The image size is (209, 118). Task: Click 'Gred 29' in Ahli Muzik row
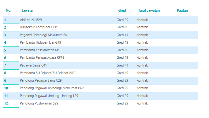tap(122, 20)
